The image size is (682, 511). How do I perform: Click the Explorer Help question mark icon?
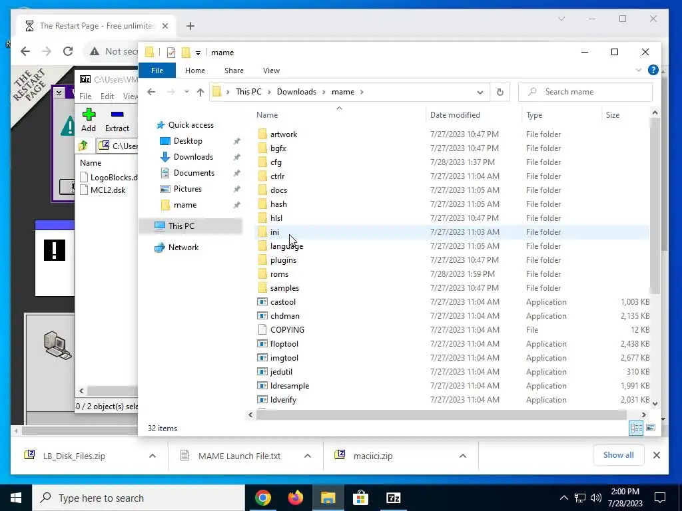pyautogui.click(x=653, y=70)
